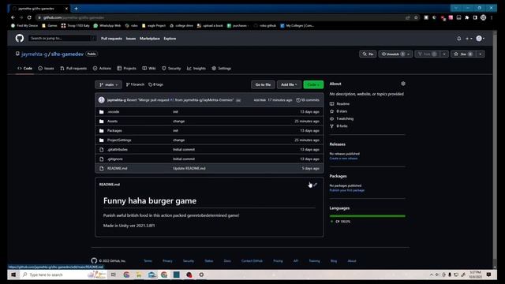Open the silhs-gamedev repository name link
This screenshot has width=505, height=284.
coord(67,54)
